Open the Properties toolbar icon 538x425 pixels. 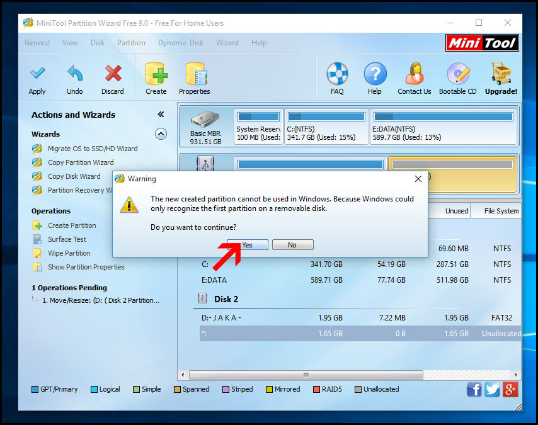pos(196,74)
